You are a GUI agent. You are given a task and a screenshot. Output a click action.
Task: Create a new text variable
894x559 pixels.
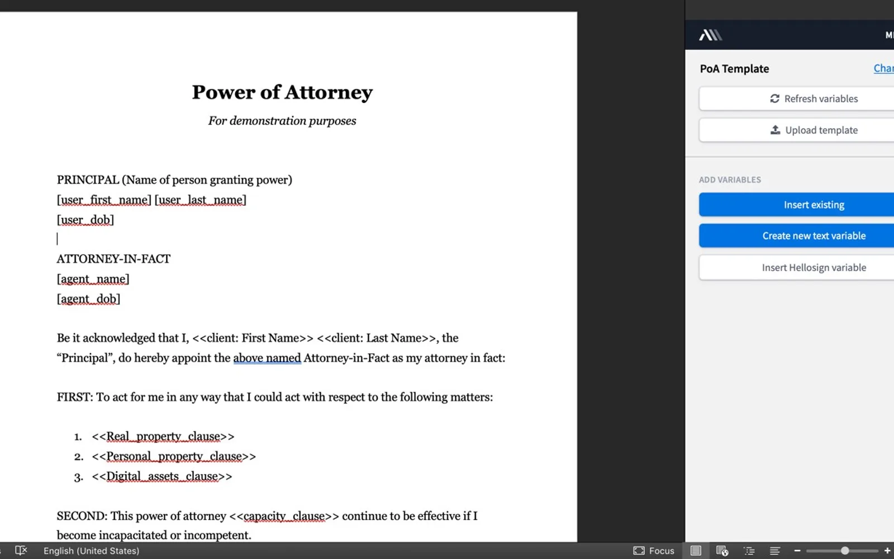pos(797,236)
